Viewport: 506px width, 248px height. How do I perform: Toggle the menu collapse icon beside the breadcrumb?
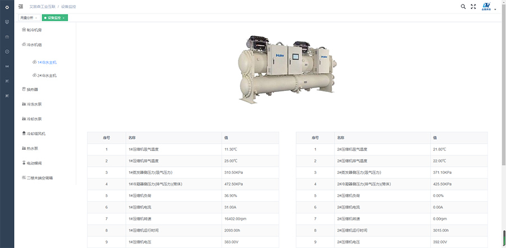pyautogui.click(x=21, y=7)
